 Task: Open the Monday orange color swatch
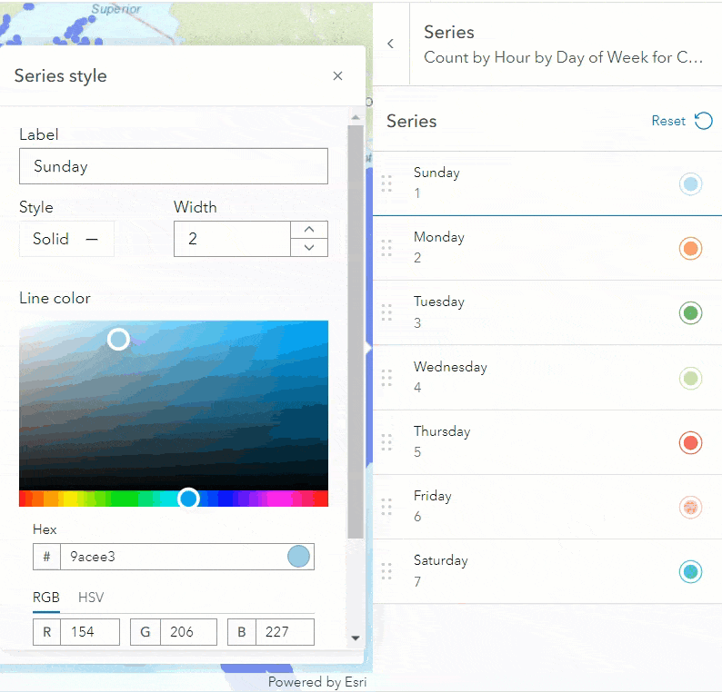690,249
